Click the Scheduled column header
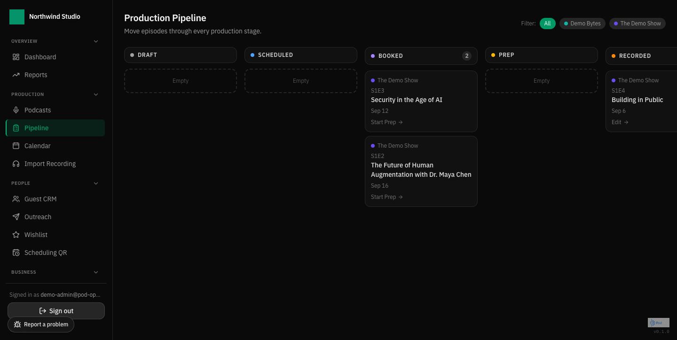Image resolution: width=677 pixels, height=340 pixels. tap(301, 55)
